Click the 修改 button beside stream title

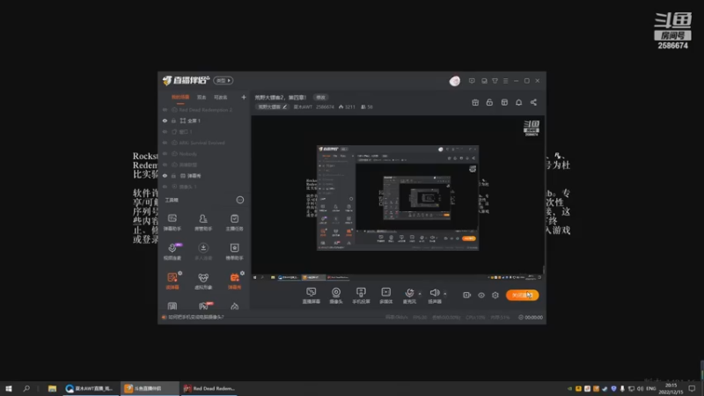[320, 97]
